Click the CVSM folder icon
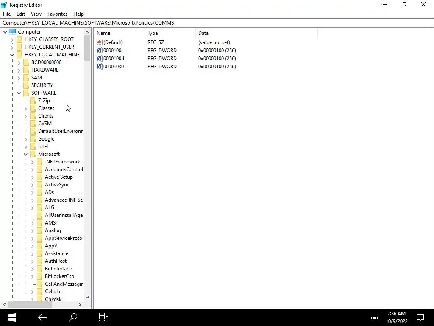The height and width of the screenshot is (326, 434). tap(33, 124)
